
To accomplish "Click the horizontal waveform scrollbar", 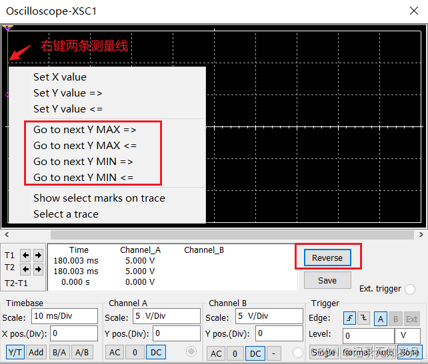I will (232, 234).
